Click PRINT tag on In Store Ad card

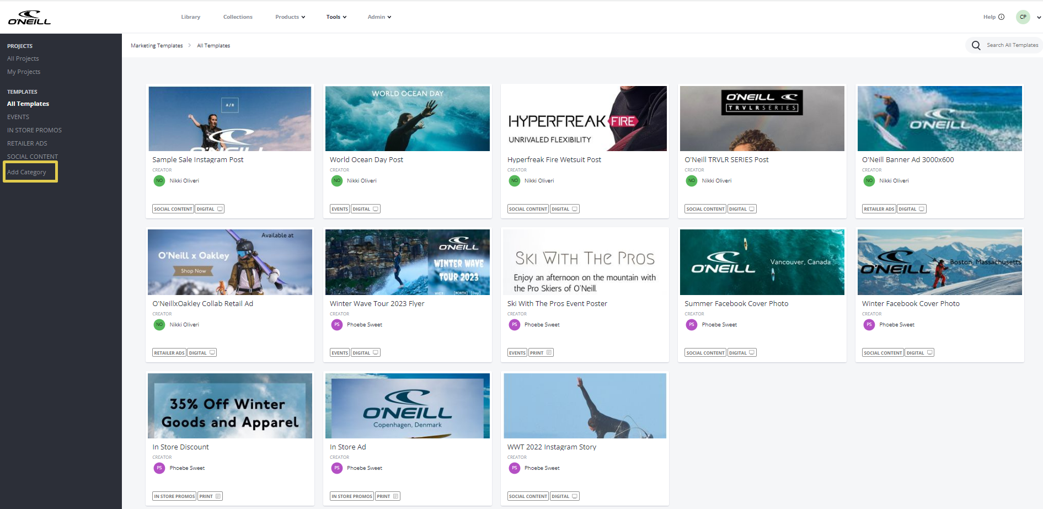(388, 496)
